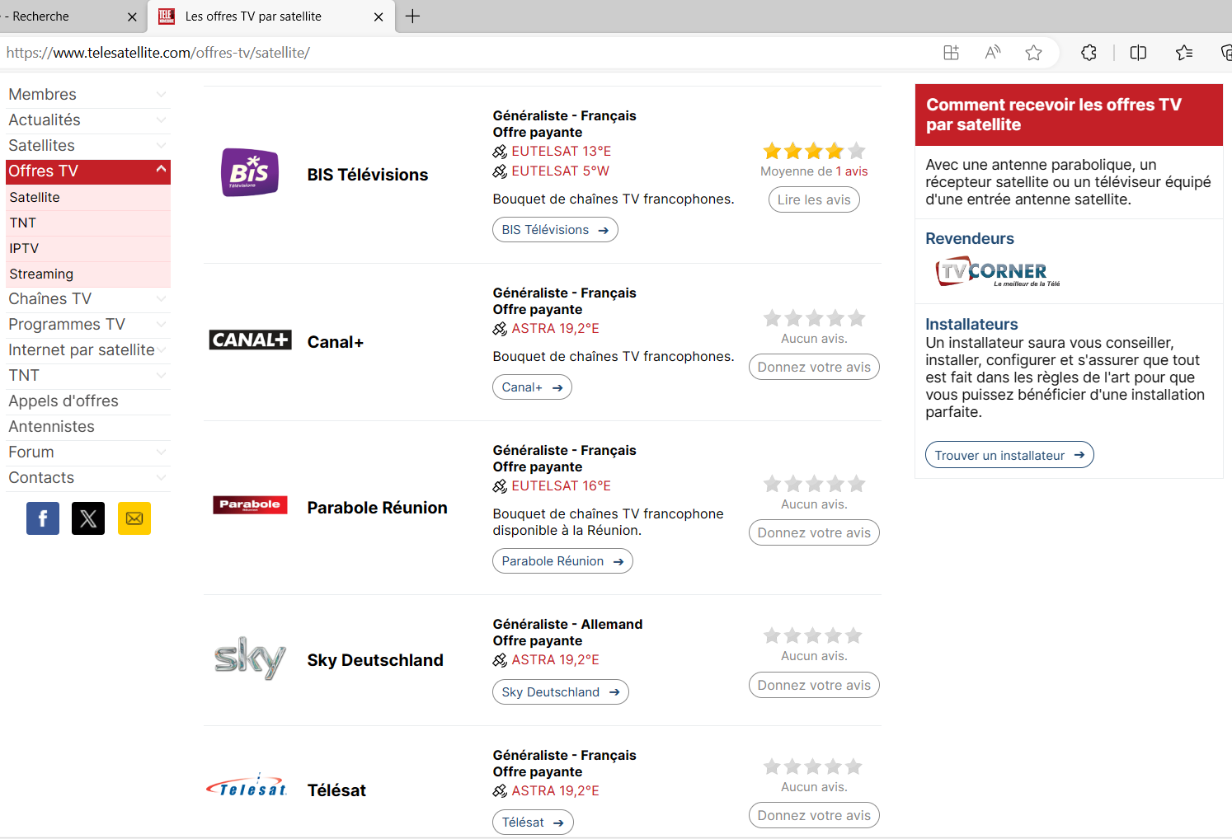
Task: Click Donnez votre avis for Canal+
Action: click(x=814, y=368)
